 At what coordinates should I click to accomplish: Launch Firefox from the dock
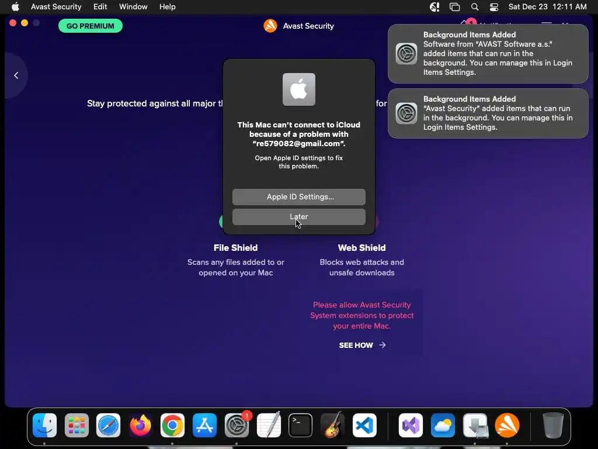140,425
